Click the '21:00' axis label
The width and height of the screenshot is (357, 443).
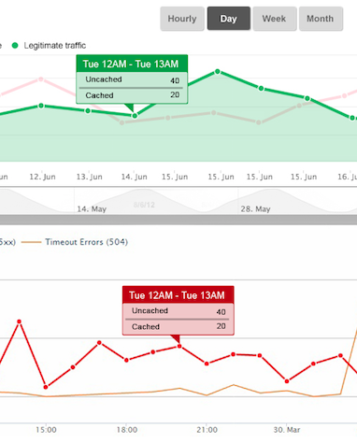[x=207, y=430]
